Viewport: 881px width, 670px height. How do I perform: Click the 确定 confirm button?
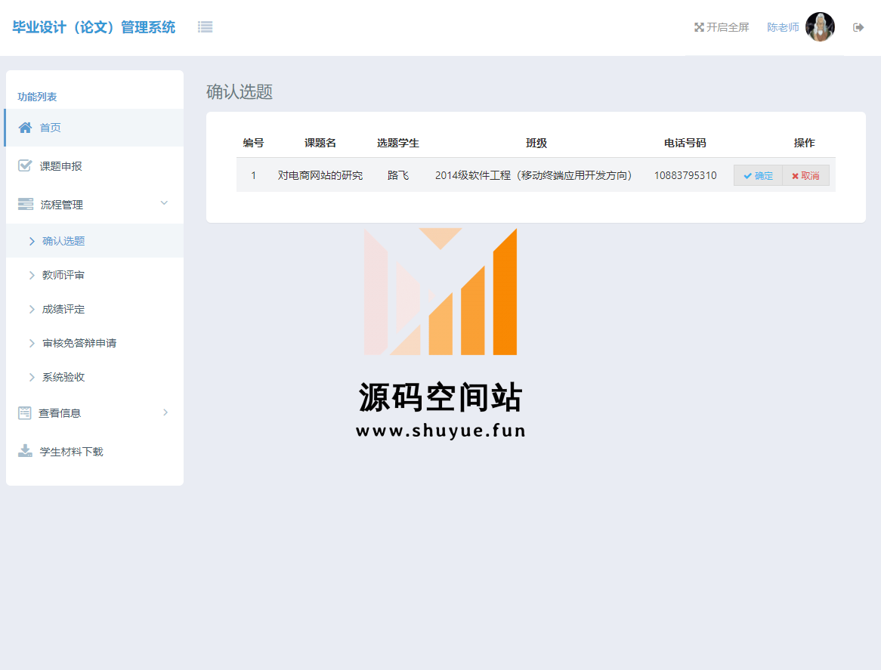tap(758, 176)
